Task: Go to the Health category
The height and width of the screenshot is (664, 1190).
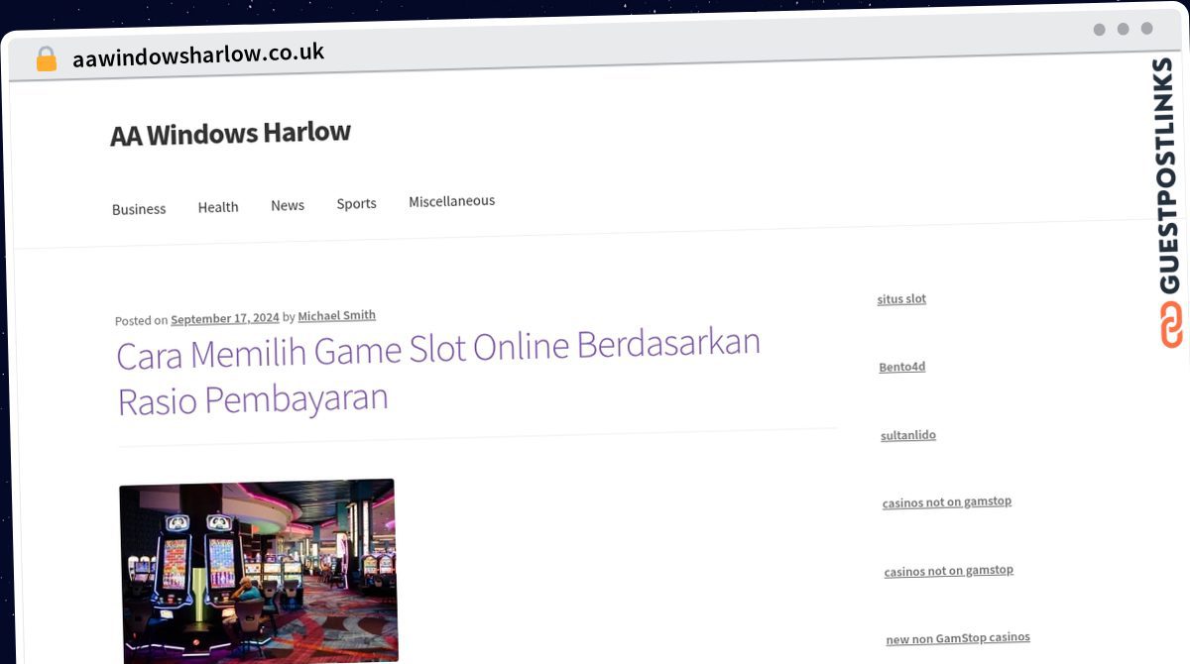Action: pyautogui.click(x=218, y=207)
